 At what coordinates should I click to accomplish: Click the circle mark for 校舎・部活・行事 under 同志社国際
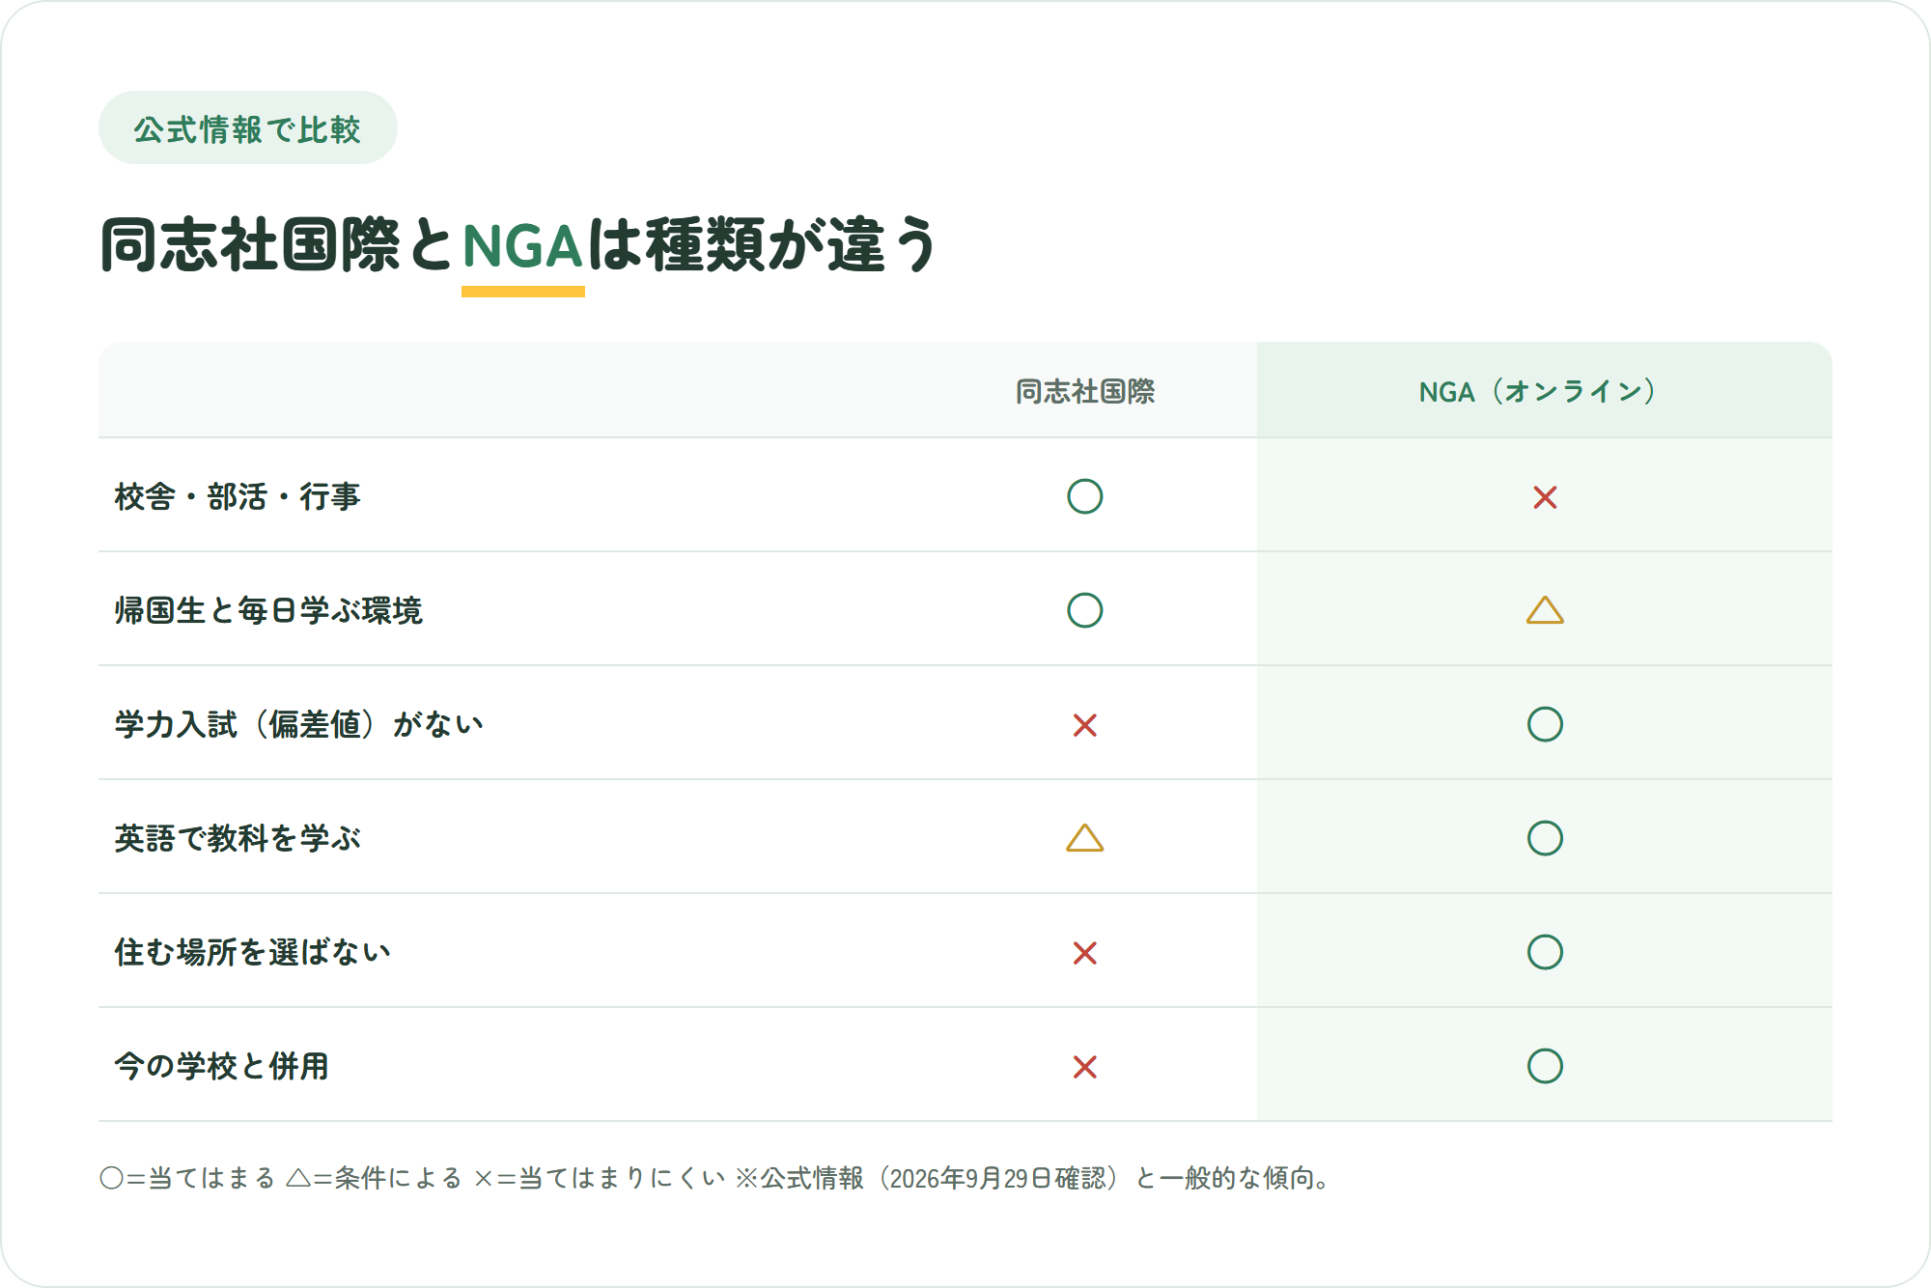[x=1084, y=496]
